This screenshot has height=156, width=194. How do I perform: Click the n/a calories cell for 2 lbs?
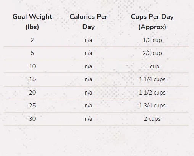(x=88, y=40)
